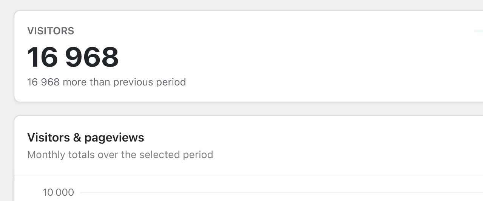Click the divider line under chart header
Image resolution: width=483 pixels, height=201 pixels.
[x=248, y=175]
